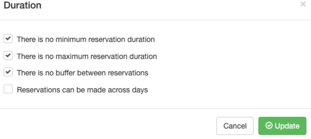311x139 pixels.
Task: Click the Duration dialog title
Action: 22,5
